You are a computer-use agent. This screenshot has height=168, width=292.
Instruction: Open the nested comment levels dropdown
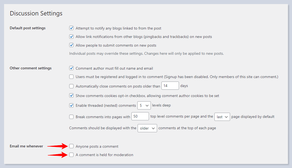tap(144, 105)
